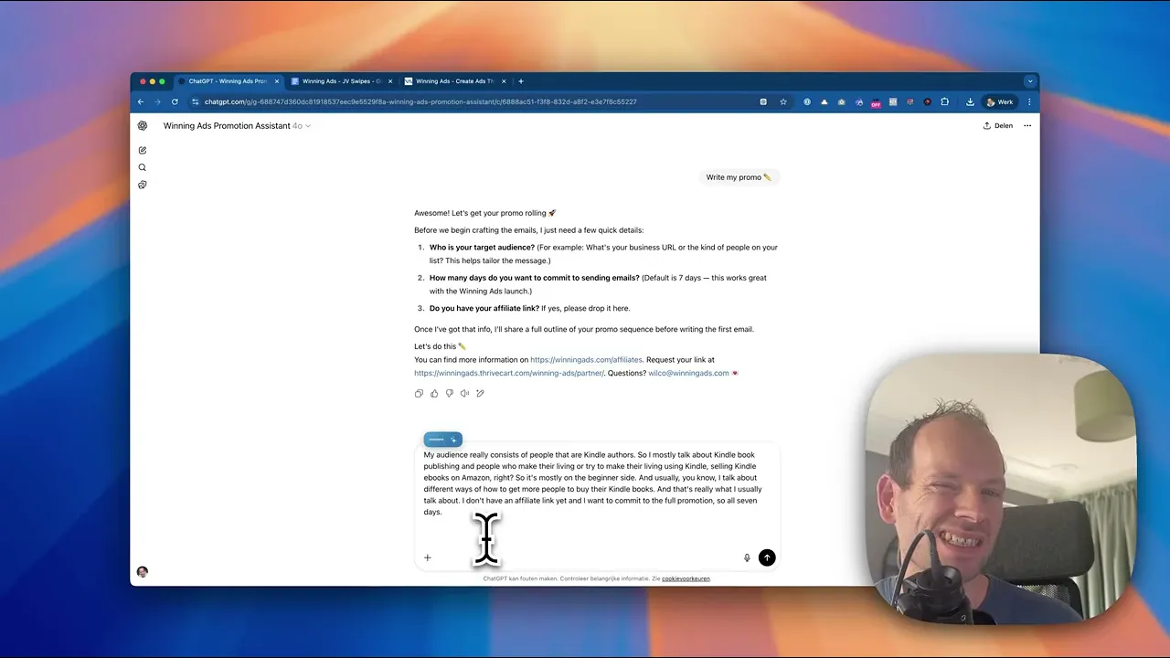
Task: Give the response a thumbs down
Action: [450, 394]
